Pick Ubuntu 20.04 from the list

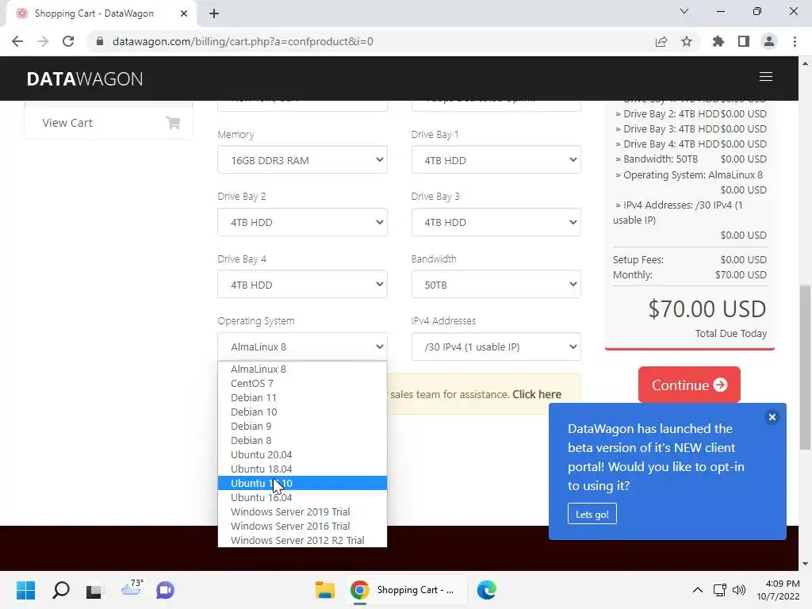pos(302,454)
